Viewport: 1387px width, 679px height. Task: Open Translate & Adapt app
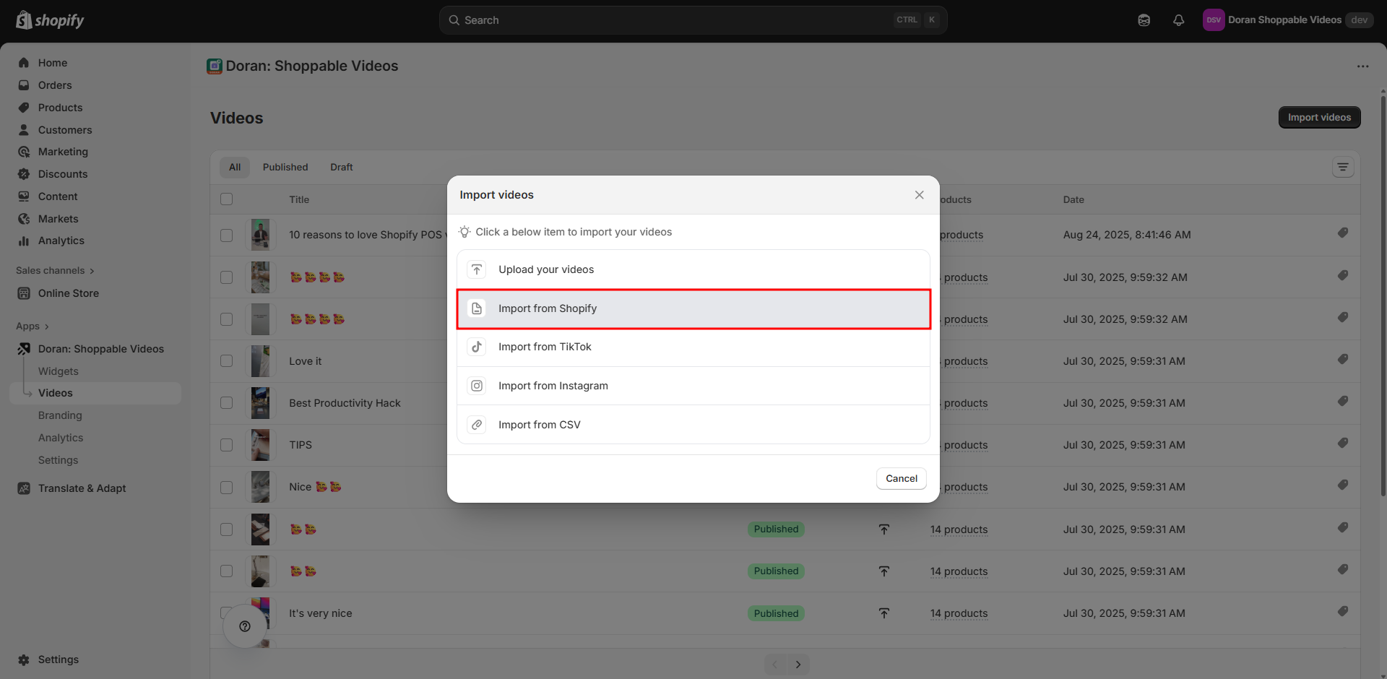[x=82, y=488]
